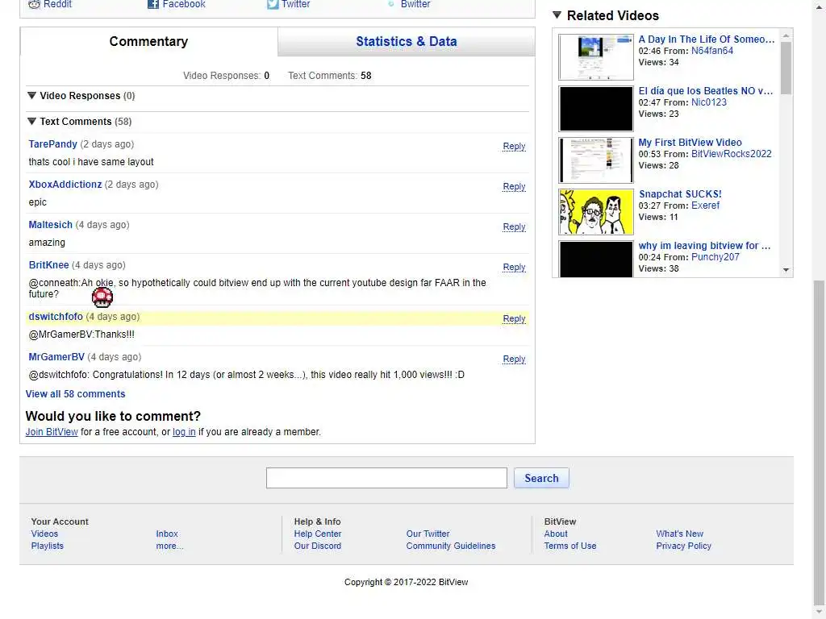Open the Our Twitter link
The image size is (826, 619).
click(x=428, y=534)
